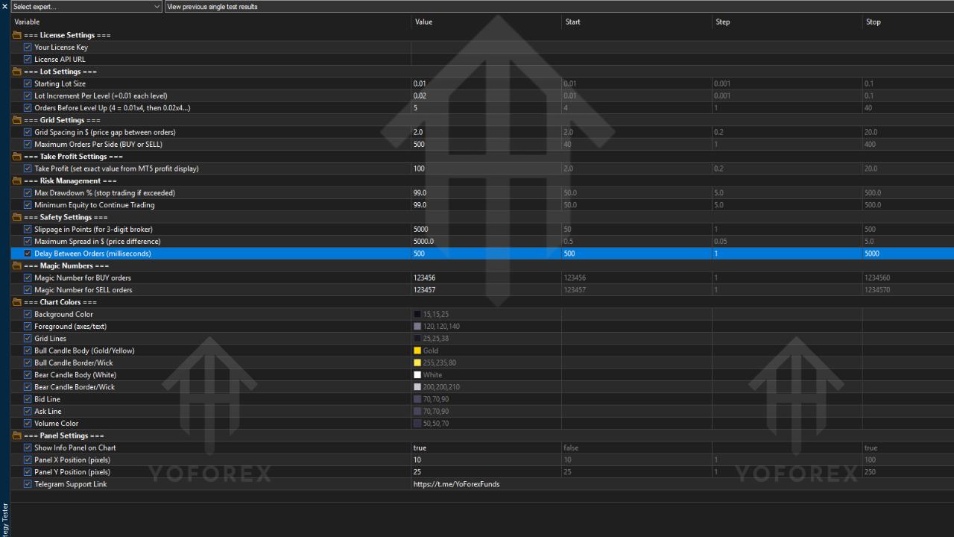Open the Select expert dropdown
This screenshot has width=954, height=537.
point(86,7)
